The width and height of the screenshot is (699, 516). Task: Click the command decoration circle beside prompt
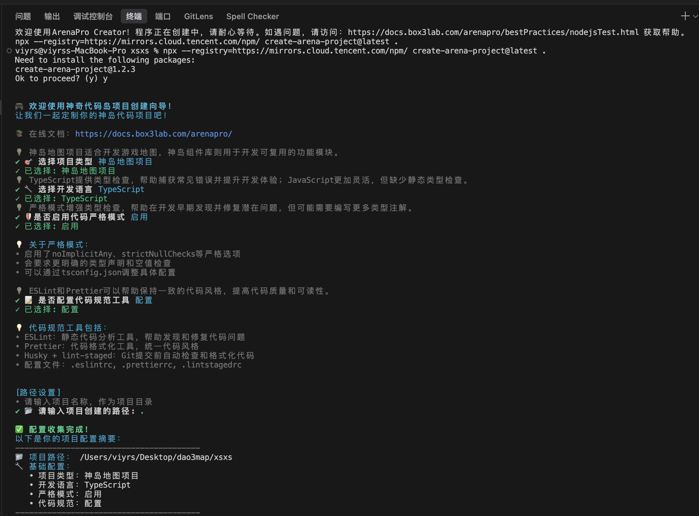click(x=9, y=51)
